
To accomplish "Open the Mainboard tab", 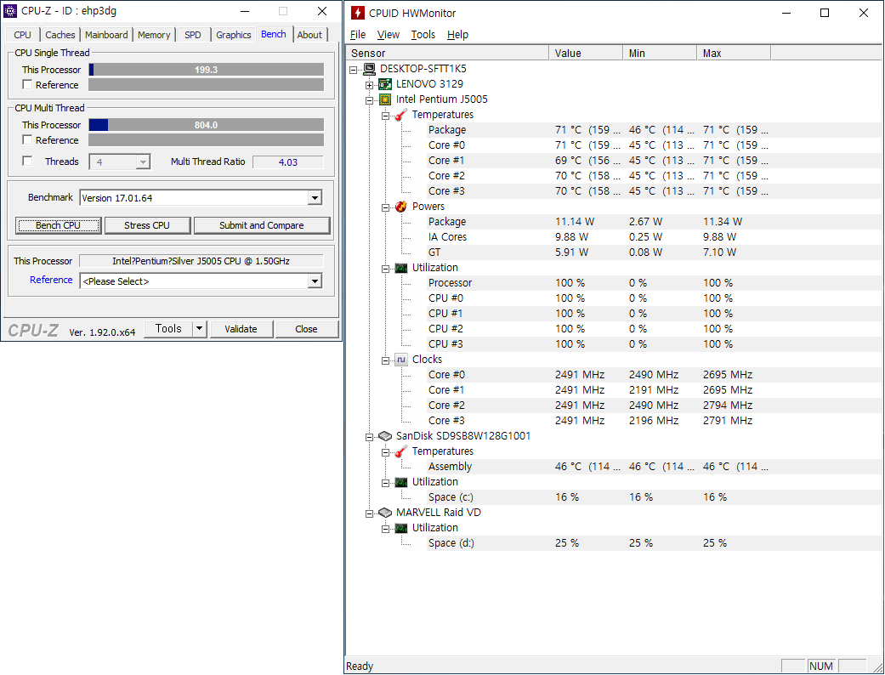I will [x=106, y=34].
